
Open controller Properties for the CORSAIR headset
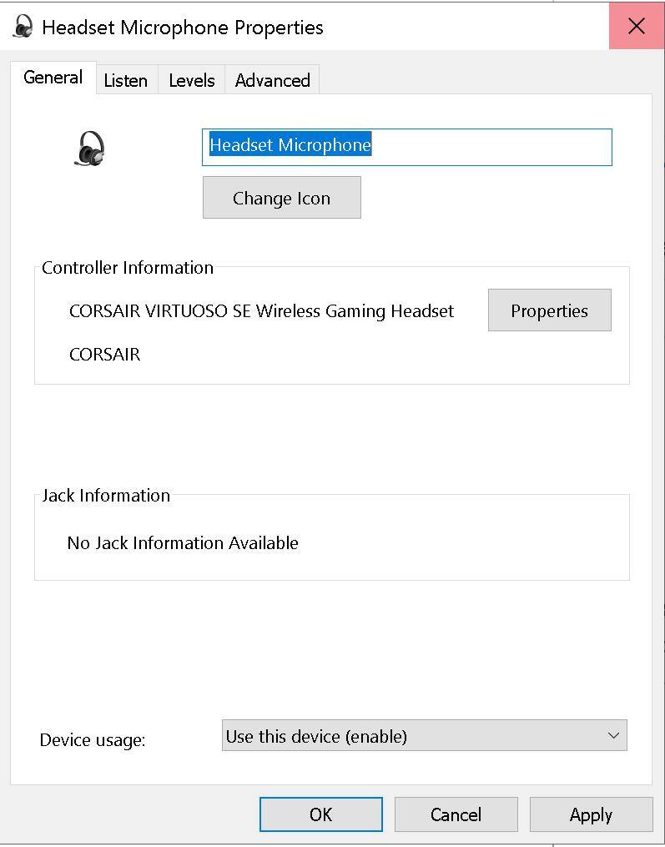549,310
